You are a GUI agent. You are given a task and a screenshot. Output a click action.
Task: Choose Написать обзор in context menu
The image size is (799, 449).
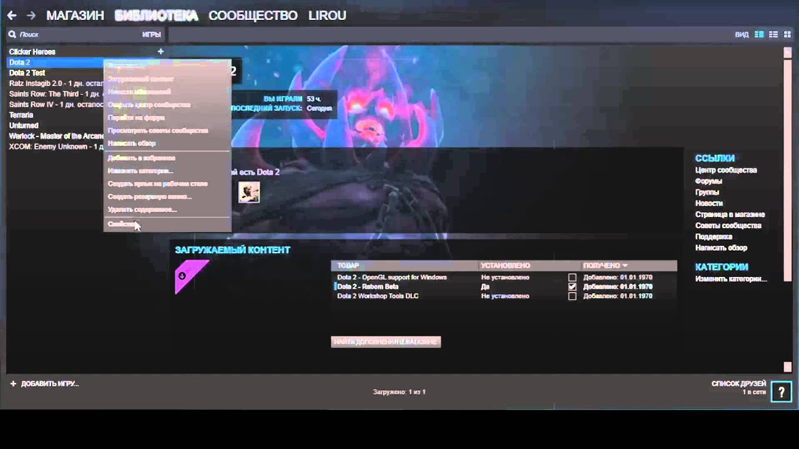coord(167,143)
